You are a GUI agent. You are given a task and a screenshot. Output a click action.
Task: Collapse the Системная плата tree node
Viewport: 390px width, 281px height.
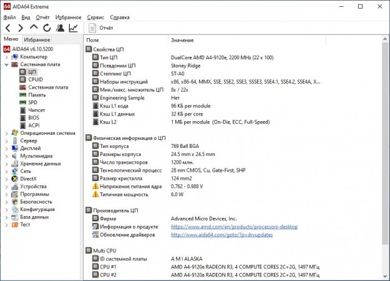click(6, 64)
